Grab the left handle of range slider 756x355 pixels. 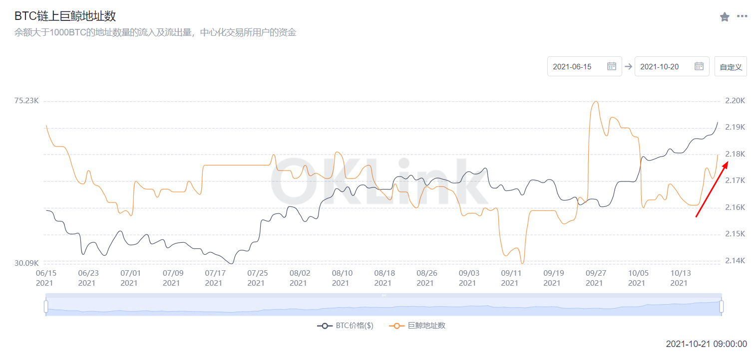(x=46, y=307)
